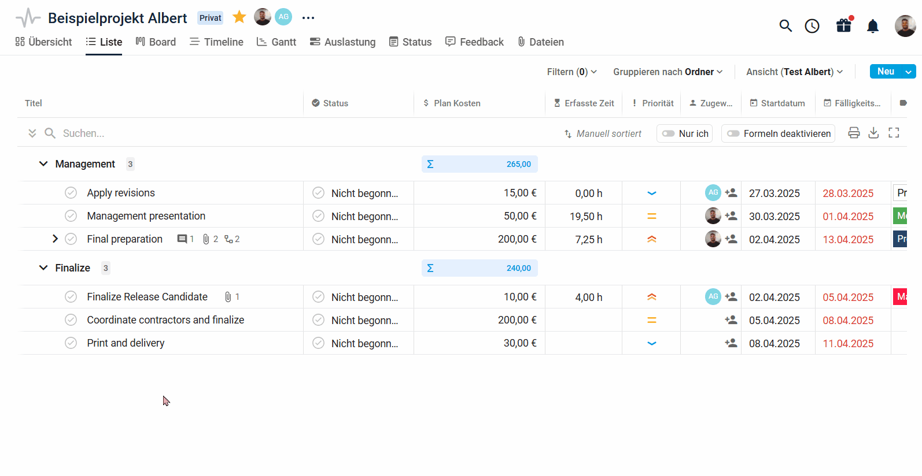Screen dimensions: 922x476
Task: Unfavorite the project using the star icon
Action: coord(239,17)
